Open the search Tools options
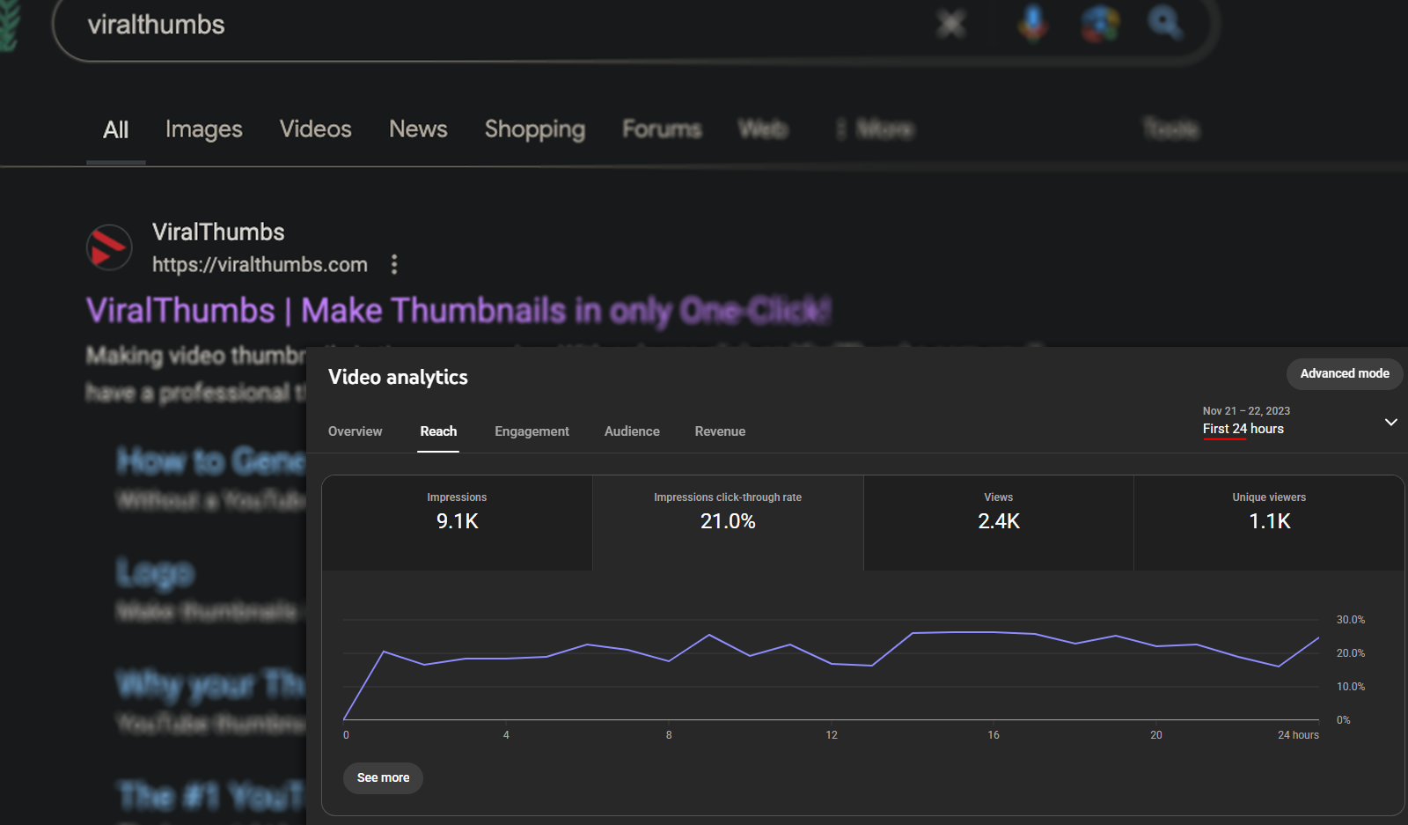The image size is (1408, 825). (x=1170, y=129)
